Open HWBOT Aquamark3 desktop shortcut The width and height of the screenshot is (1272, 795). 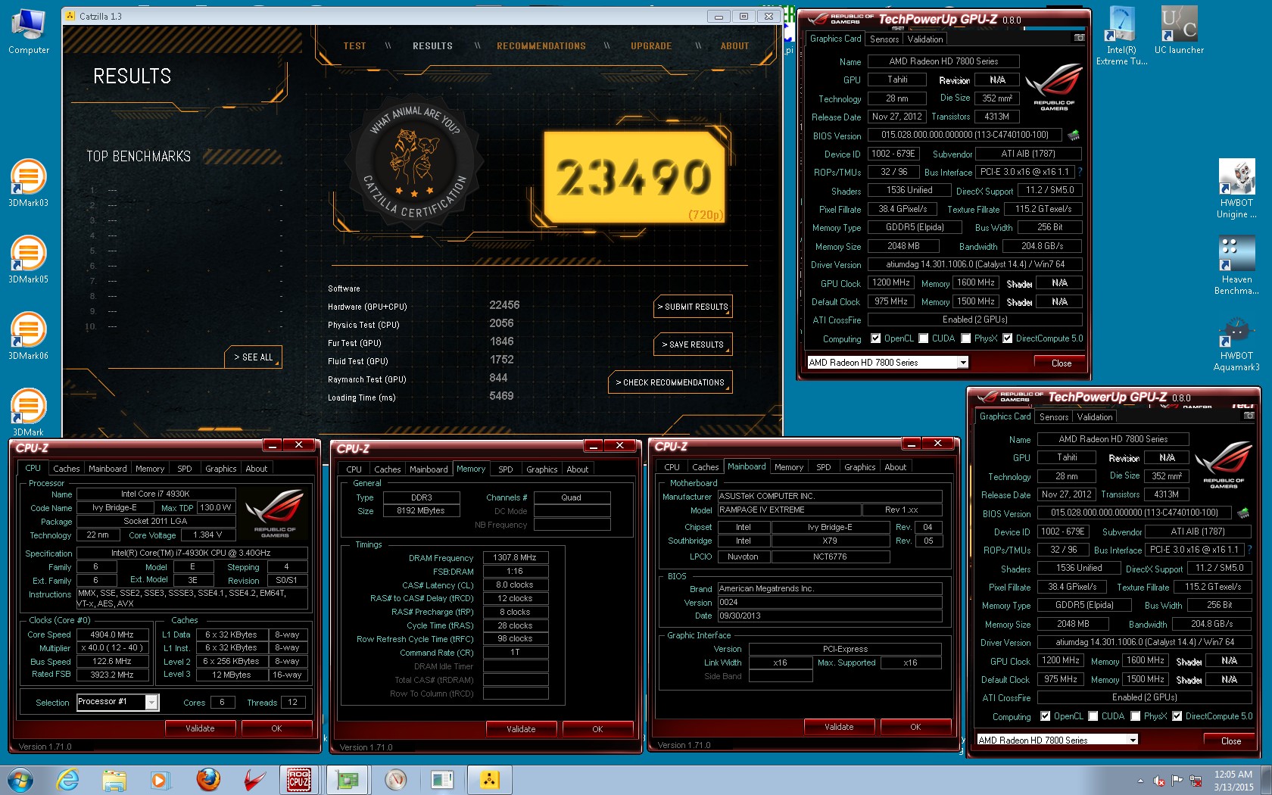(1236, 344)
